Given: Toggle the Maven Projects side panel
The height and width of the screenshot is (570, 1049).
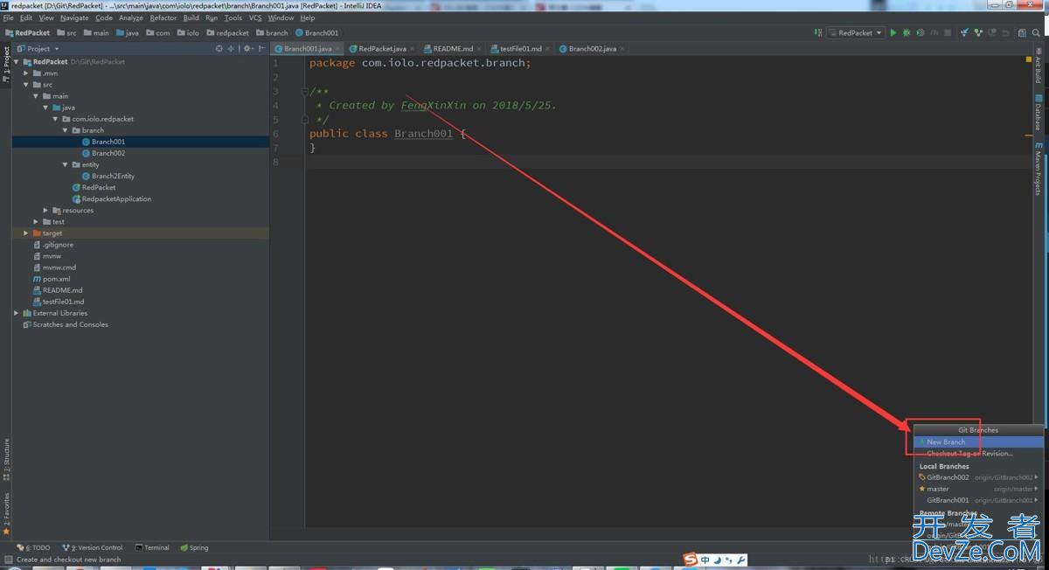Looking at the screenshot, I should coord(1039,168).
